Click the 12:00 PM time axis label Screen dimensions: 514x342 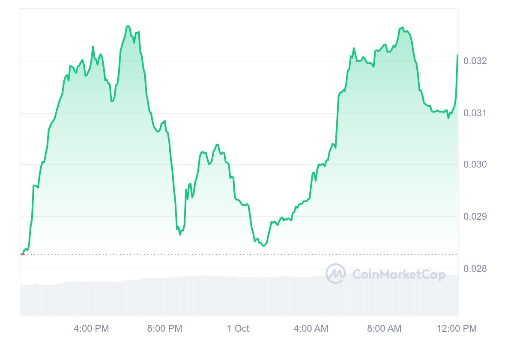click(457, 328)
